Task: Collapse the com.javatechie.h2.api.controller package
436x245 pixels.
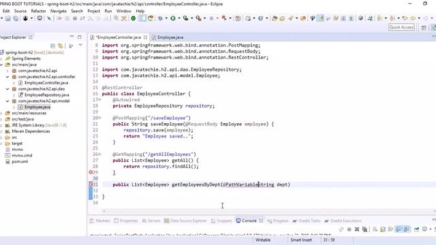Action: tap(7, 77)
